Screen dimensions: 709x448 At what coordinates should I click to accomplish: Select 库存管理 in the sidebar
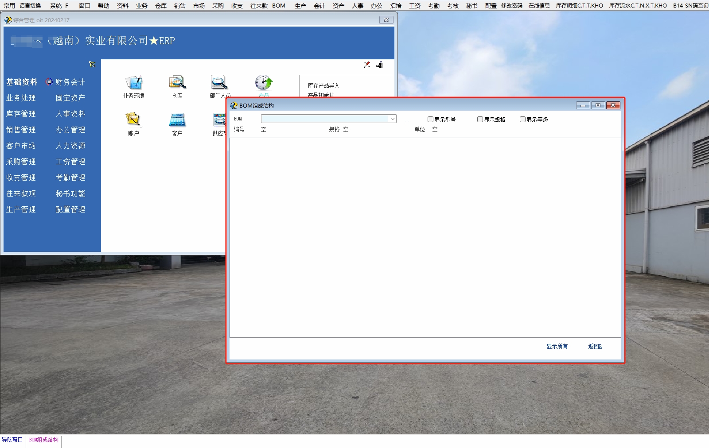pyautogui.click(x=21, y=114)
